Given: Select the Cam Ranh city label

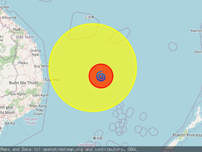Looking at the screenshot, I should (x=40, y=95).
